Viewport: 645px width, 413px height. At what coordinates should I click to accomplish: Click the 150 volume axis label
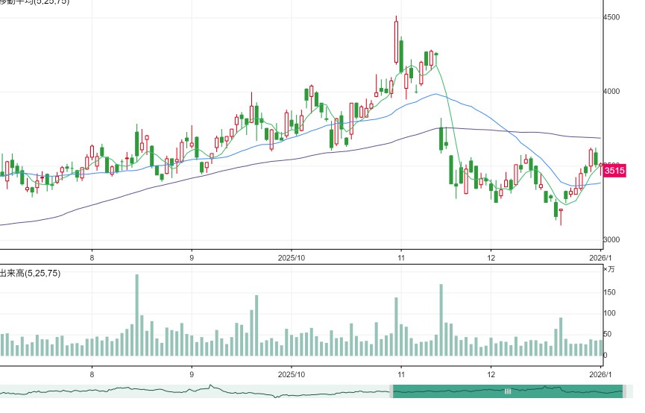point(610,292)
